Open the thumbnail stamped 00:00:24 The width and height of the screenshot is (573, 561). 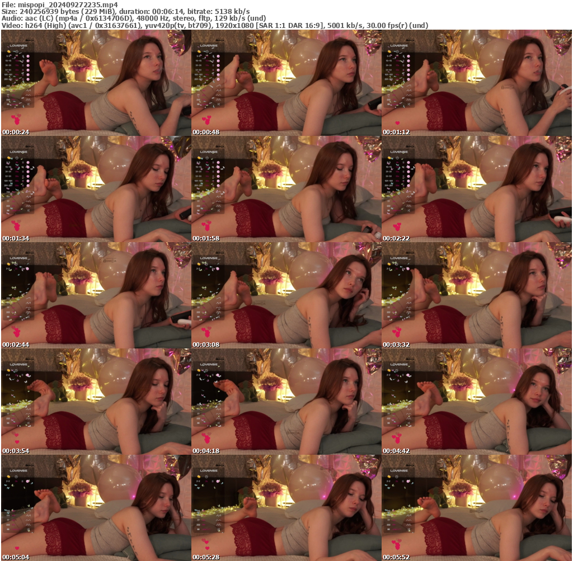96,83
